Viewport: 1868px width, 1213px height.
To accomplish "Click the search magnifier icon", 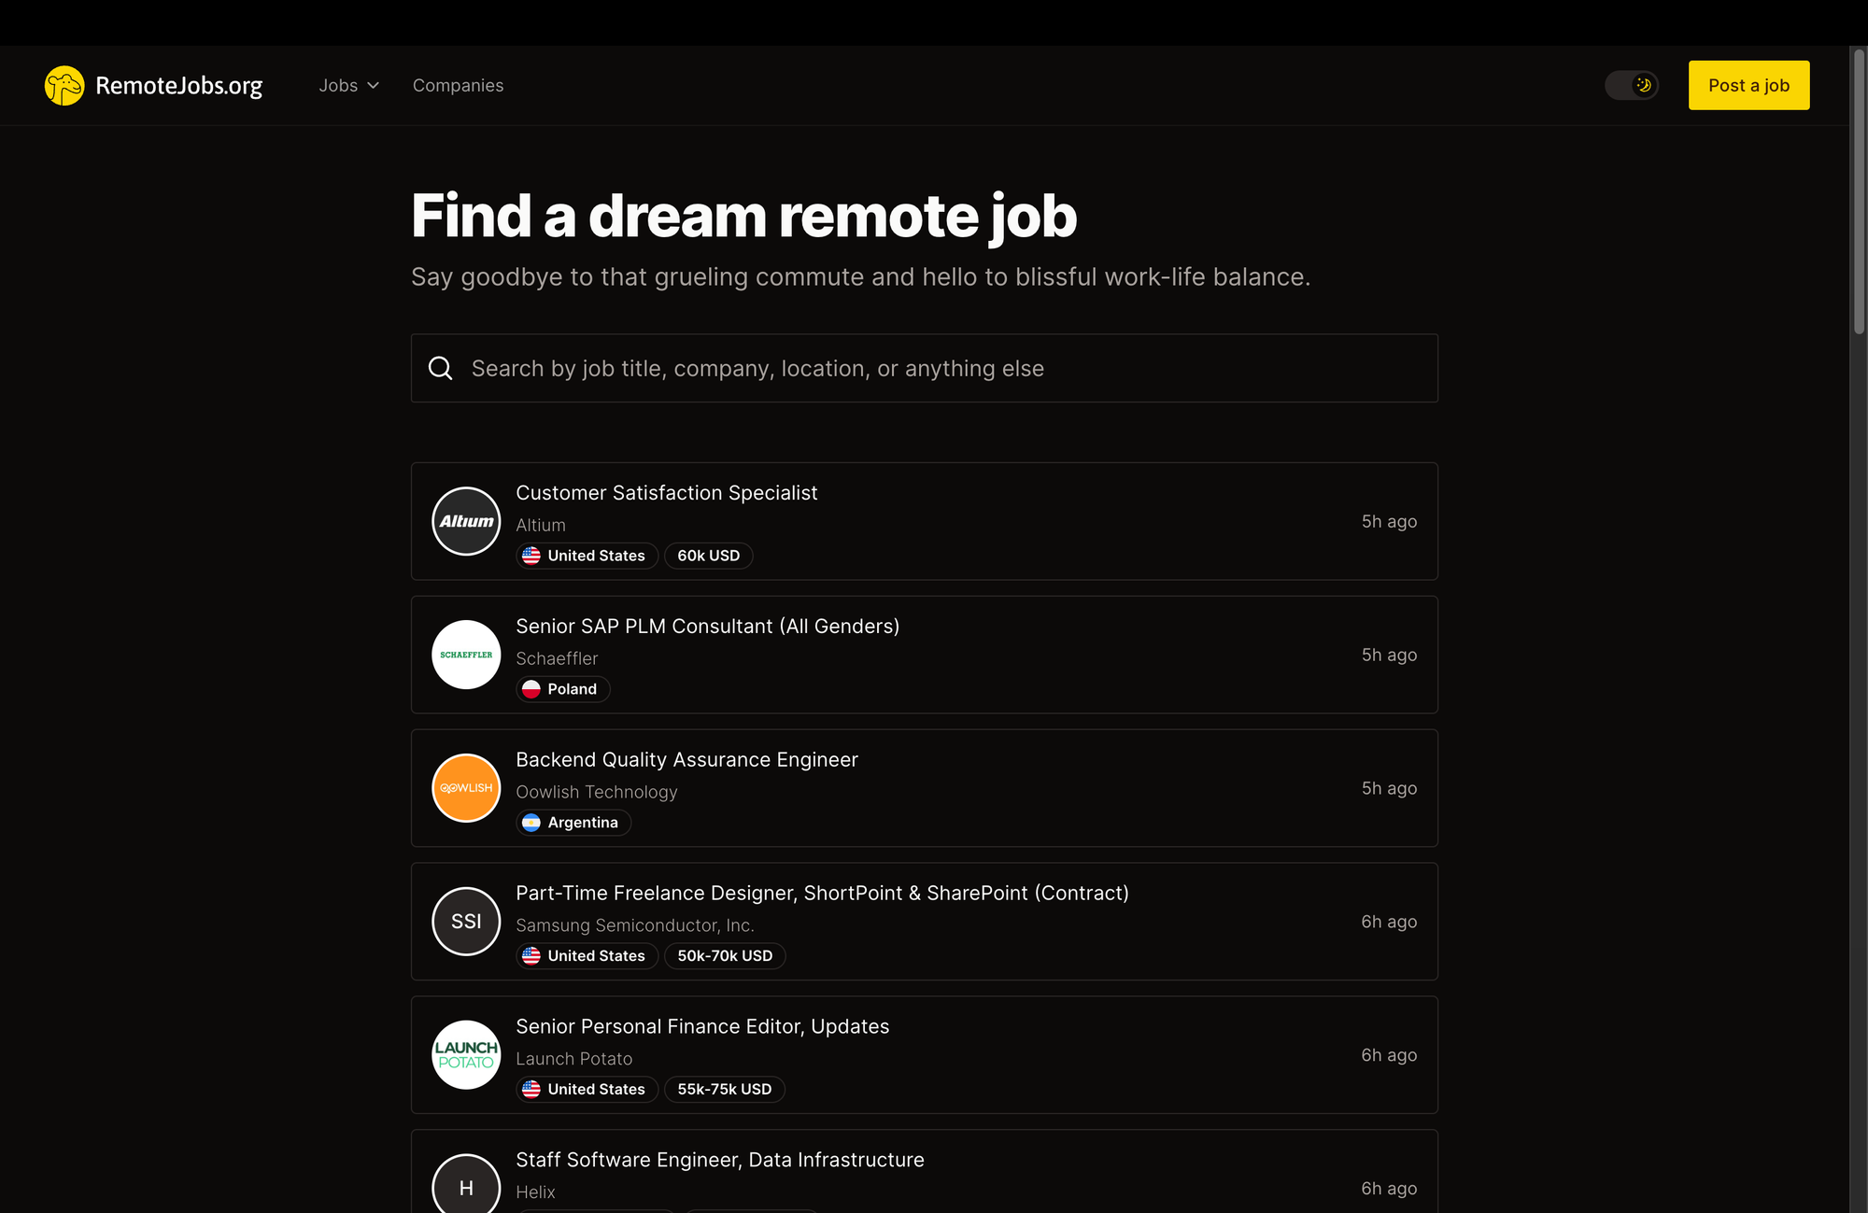I will [x=440, y=368].
